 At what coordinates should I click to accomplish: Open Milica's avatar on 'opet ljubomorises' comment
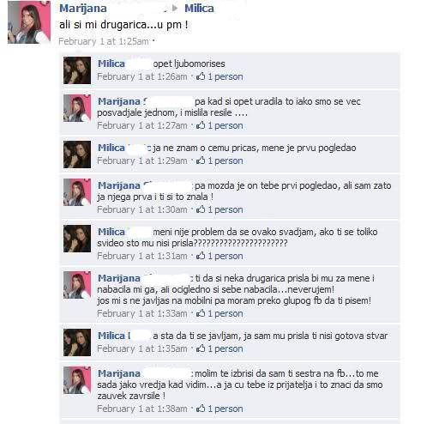click(x=77, y=70)
